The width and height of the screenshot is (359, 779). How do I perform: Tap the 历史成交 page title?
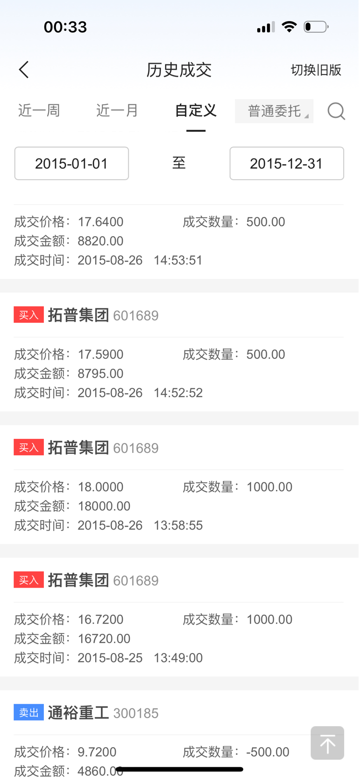coord(179,70)
